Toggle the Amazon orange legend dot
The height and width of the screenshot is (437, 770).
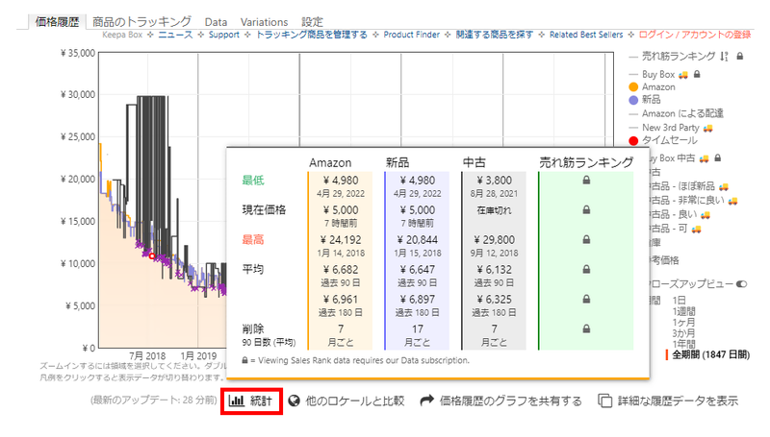click(633, 87)
